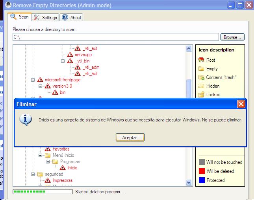This screenshot has width=254, height=200.
Task: Click the warning icon beside _vti_bin
Action: tap(70, 61)
